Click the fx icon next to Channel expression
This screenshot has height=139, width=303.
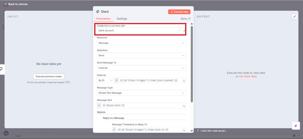coord(116,81)
